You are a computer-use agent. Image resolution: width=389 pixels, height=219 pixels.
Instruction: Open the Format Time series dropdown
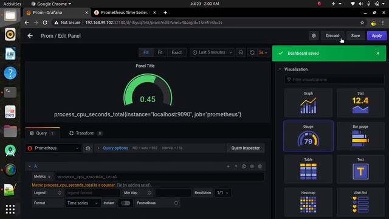click(x=83, y=203)
